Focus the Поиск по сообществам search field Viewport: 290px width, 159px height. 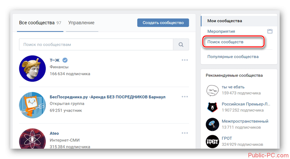[x=96, y=45]
